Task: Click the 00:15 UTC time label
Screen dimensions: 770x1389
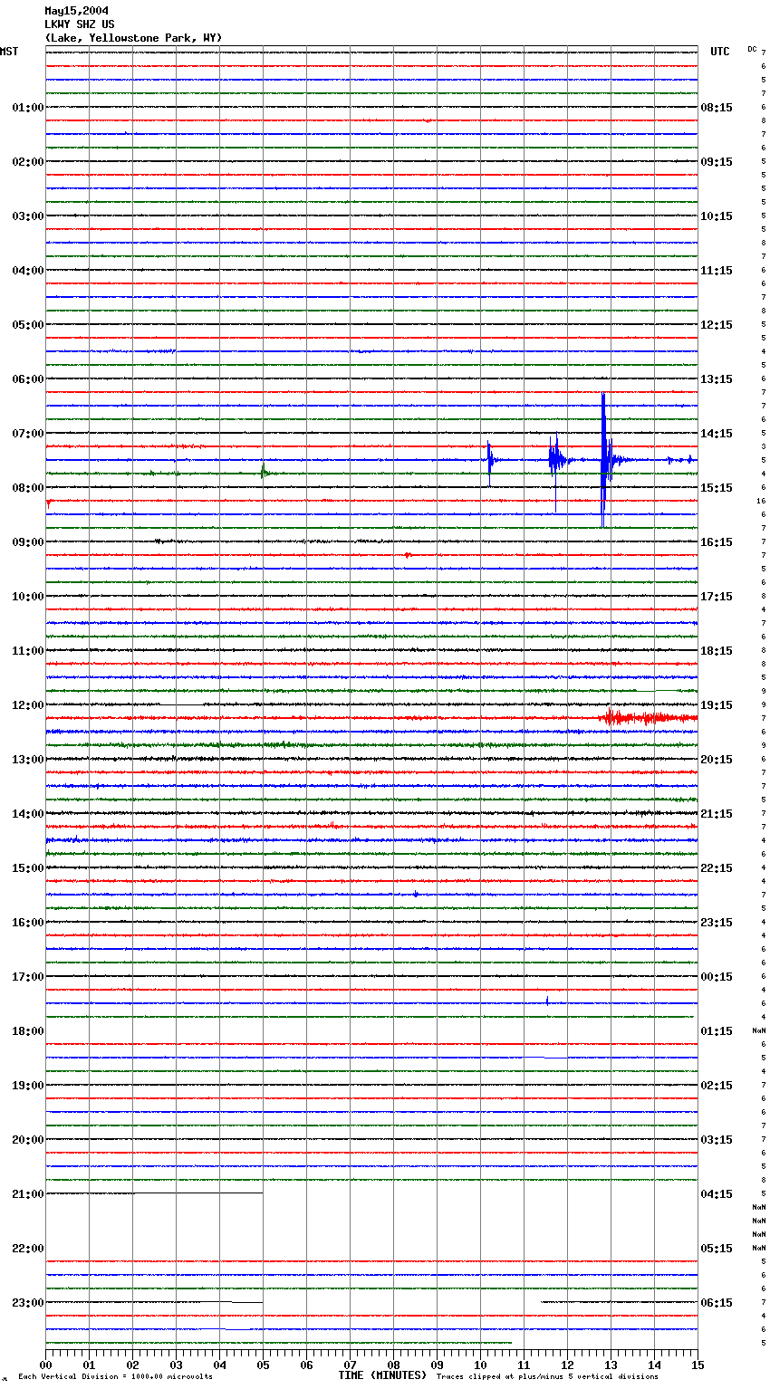Action: (x=717, y=977)
